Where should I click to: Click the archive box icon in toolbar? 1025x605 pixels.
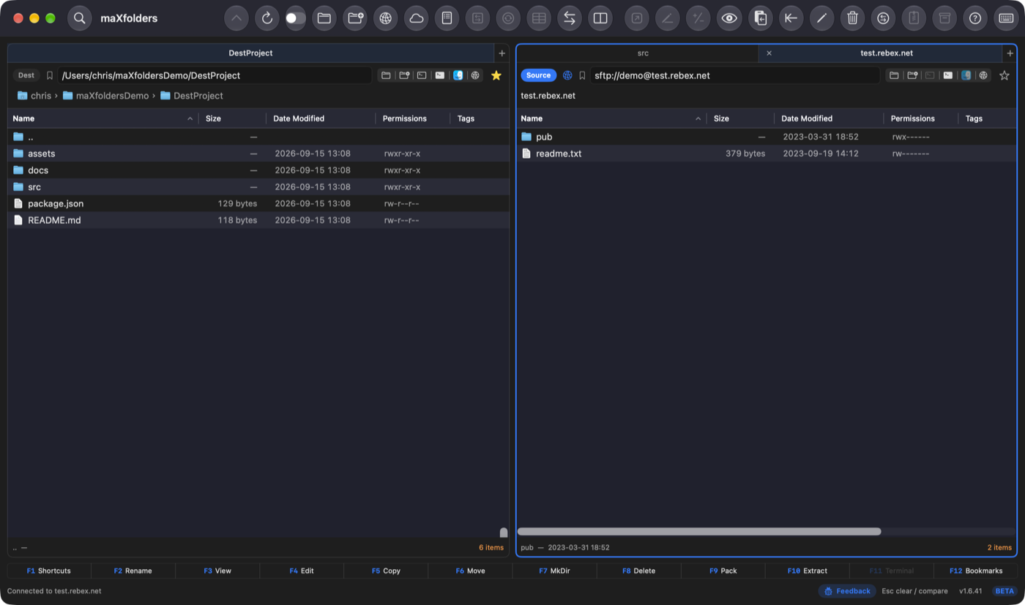[944, 18]
